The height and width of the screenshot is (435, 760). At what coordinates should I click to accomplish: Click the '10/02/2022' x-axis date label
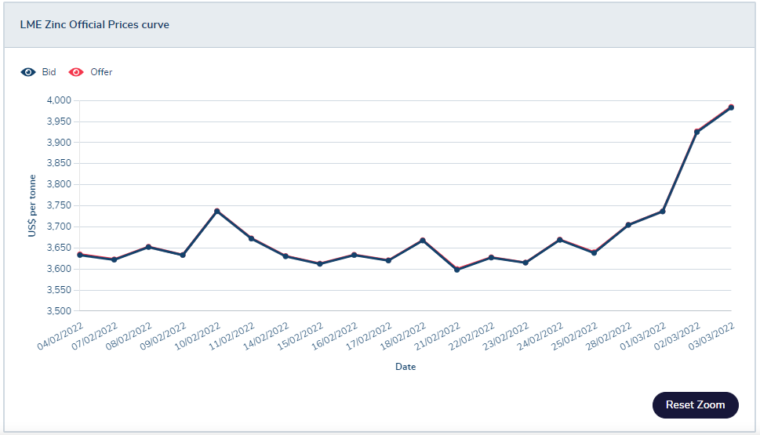click(198, 335)
